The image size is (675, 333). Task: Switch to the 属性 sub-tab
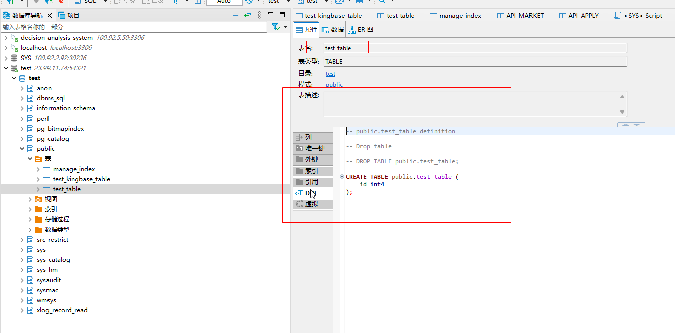click(306, 30)
